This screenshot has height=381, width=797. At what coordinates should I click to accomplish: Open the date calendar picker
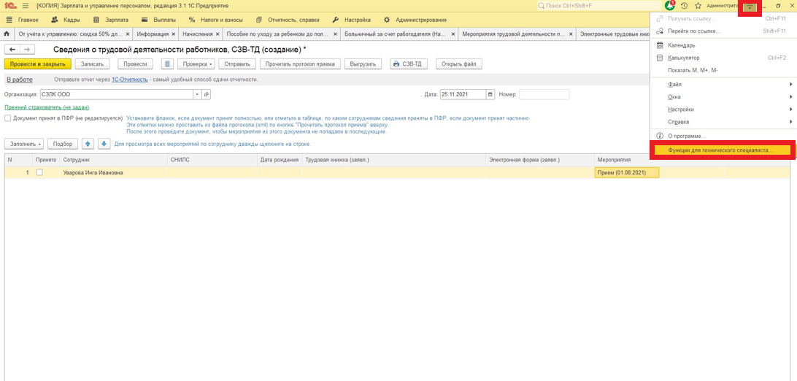click(x=490, y=94)
